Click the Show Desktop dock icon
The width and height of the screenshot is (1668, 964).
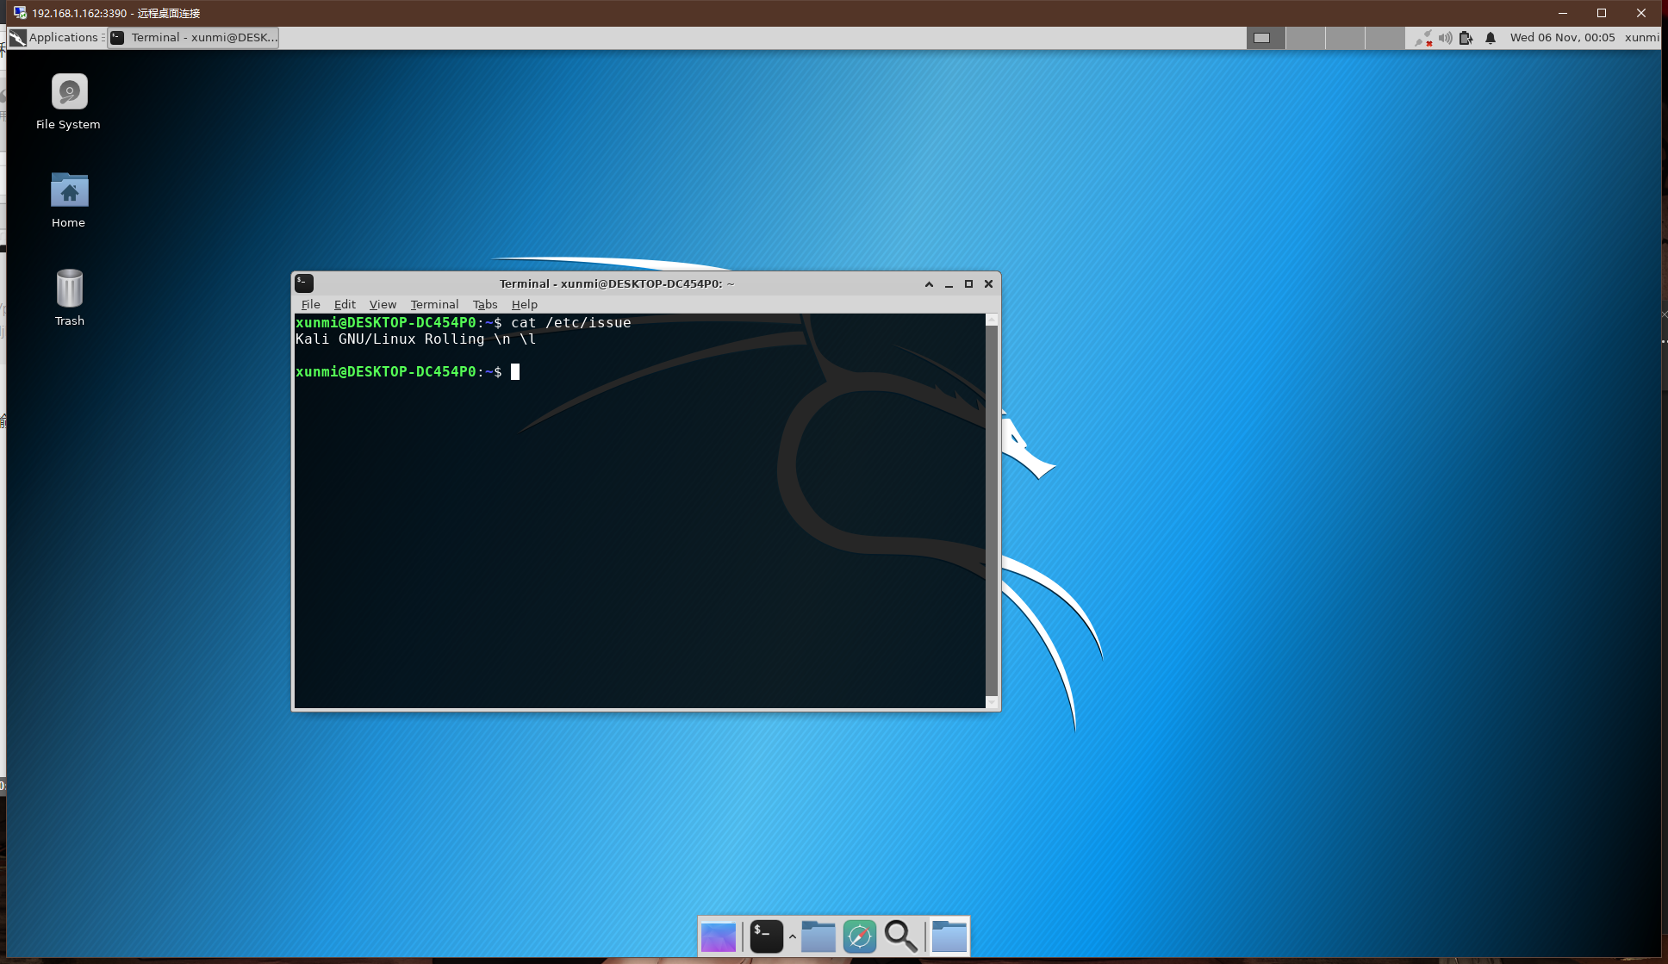pyautogui.click(x=719, y=936)
